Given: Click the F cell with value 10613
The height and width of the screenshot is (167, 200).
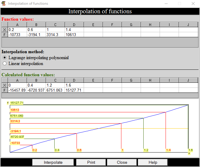Looking at the screenshot, I should coord(74,35).
